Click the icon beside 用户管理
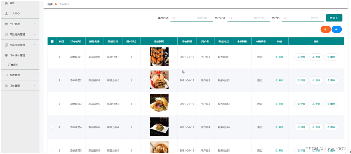 tap(6, 24)
